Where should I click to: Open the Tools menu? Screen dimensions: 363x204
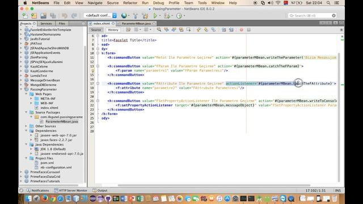tap(202, 3)
